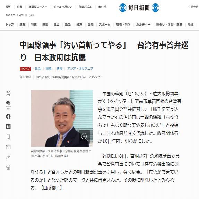199x199 pixels.
Task: Click the 速報 tag under headline
Action: pyautogui.click(x=59, y=69)
